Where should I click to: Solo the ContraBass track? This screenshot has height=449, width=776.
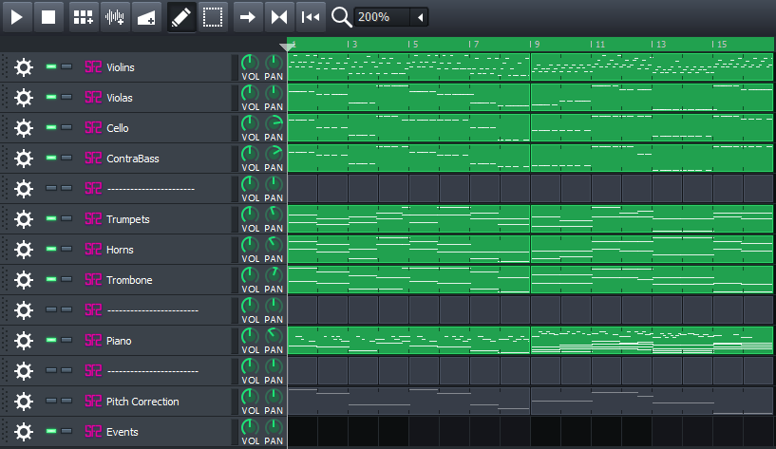point(66,158)
